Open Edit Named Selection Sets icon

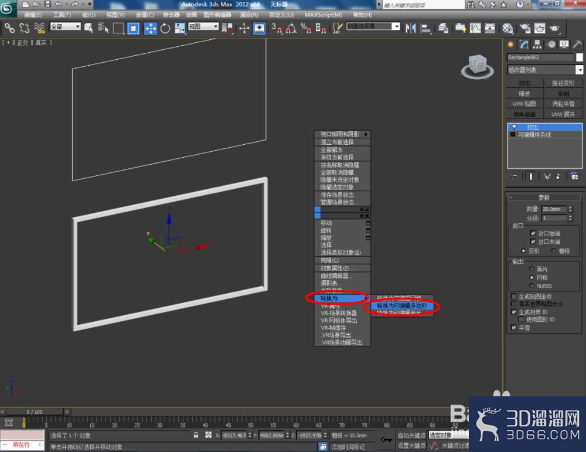(x=338, y=28)
